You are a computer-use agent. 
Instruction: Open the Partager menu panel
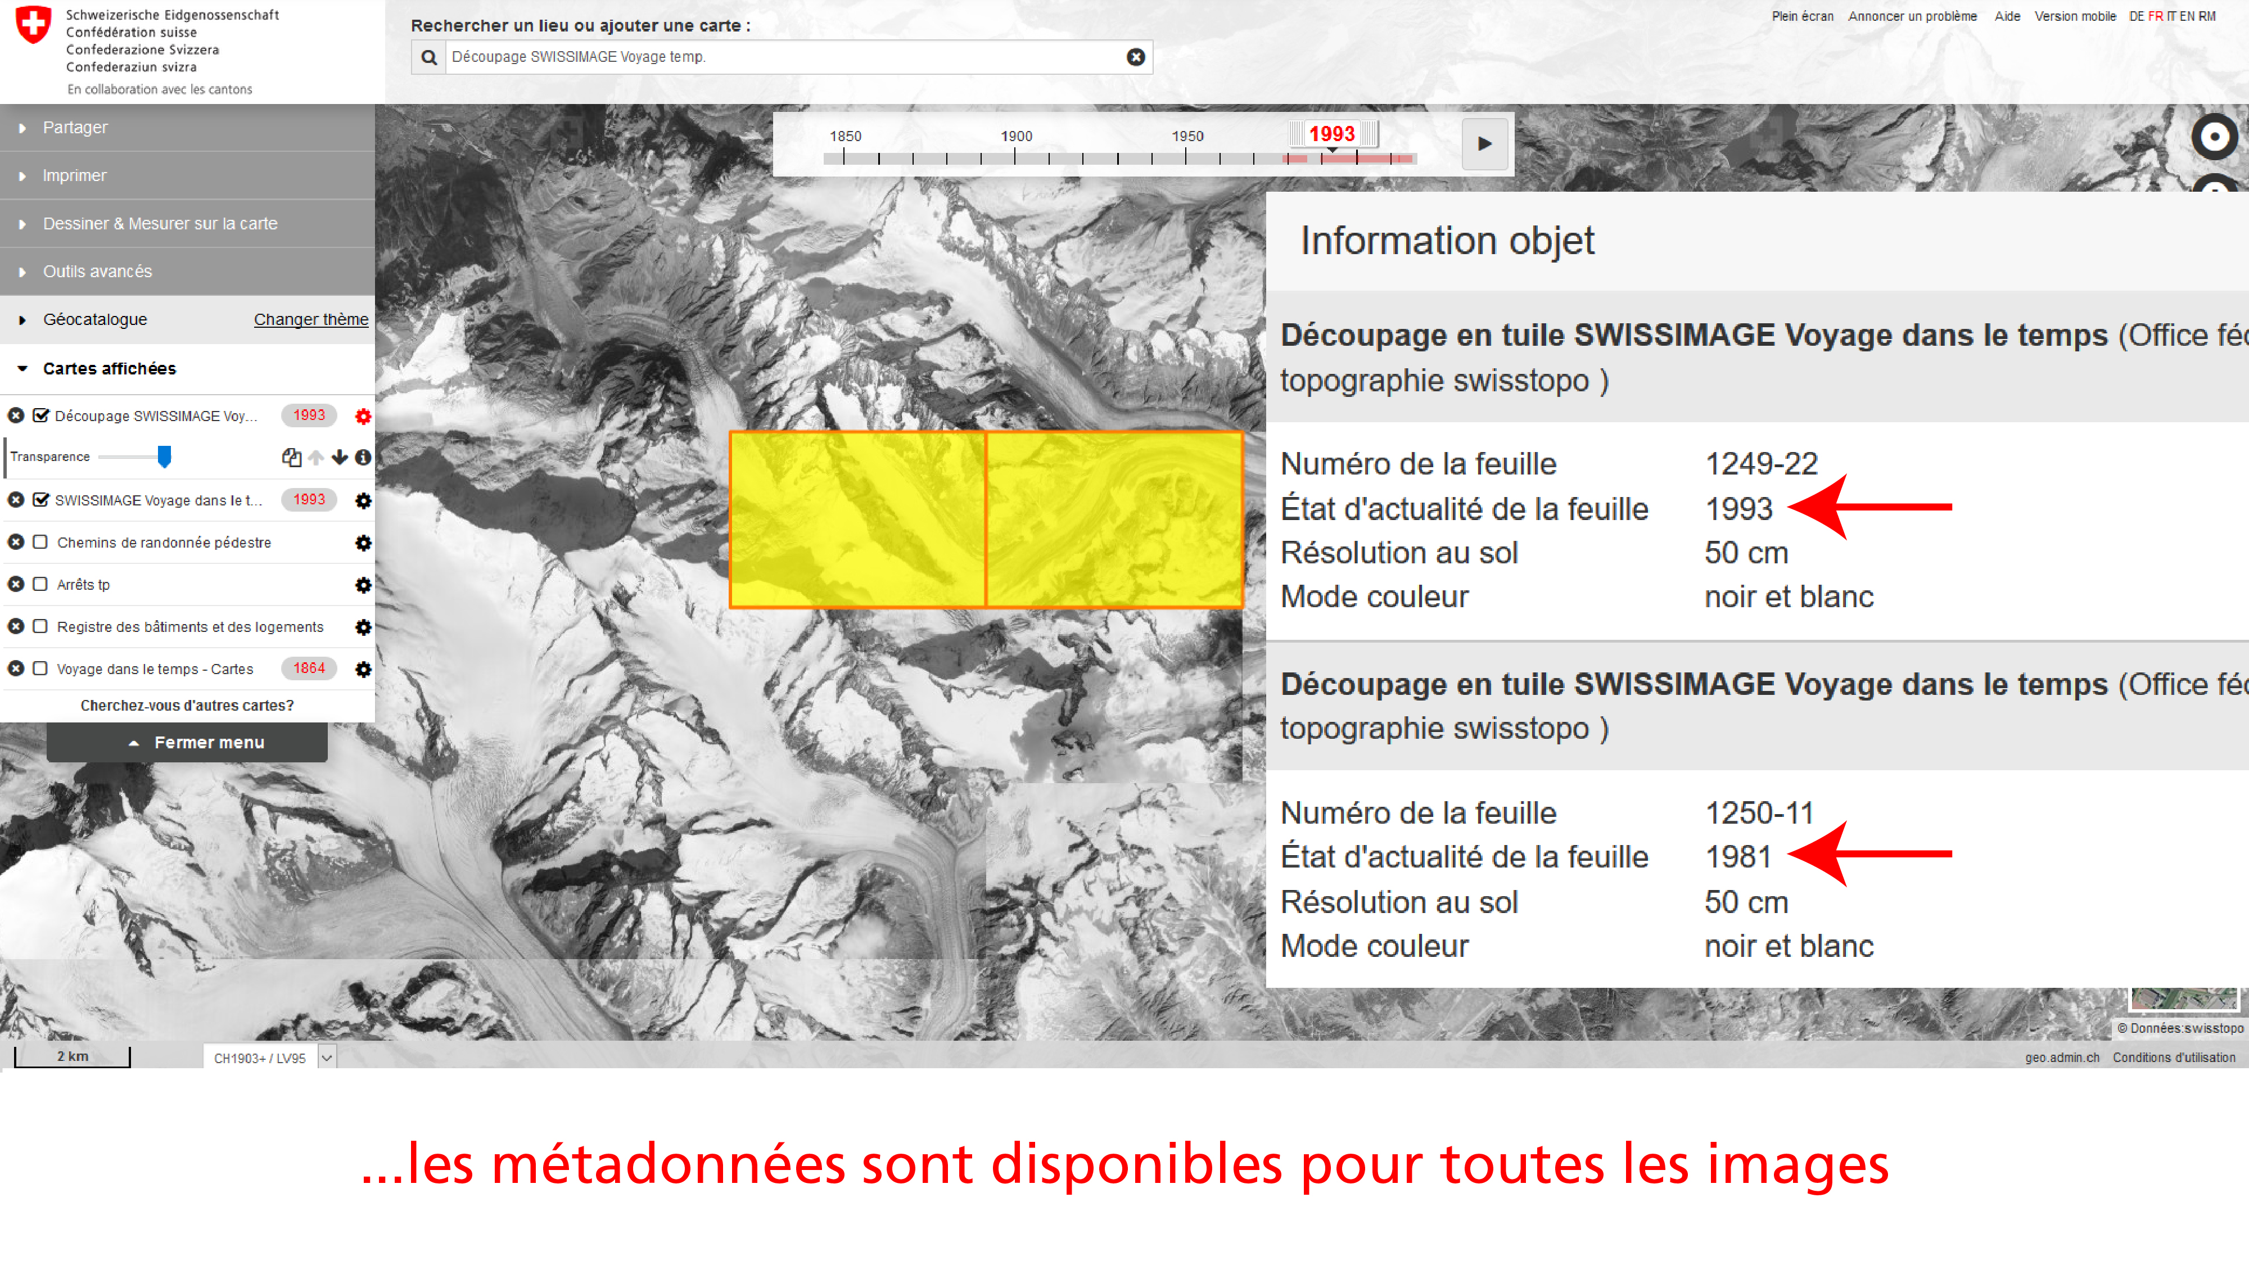pyautogui.click(x=75, y=128)
